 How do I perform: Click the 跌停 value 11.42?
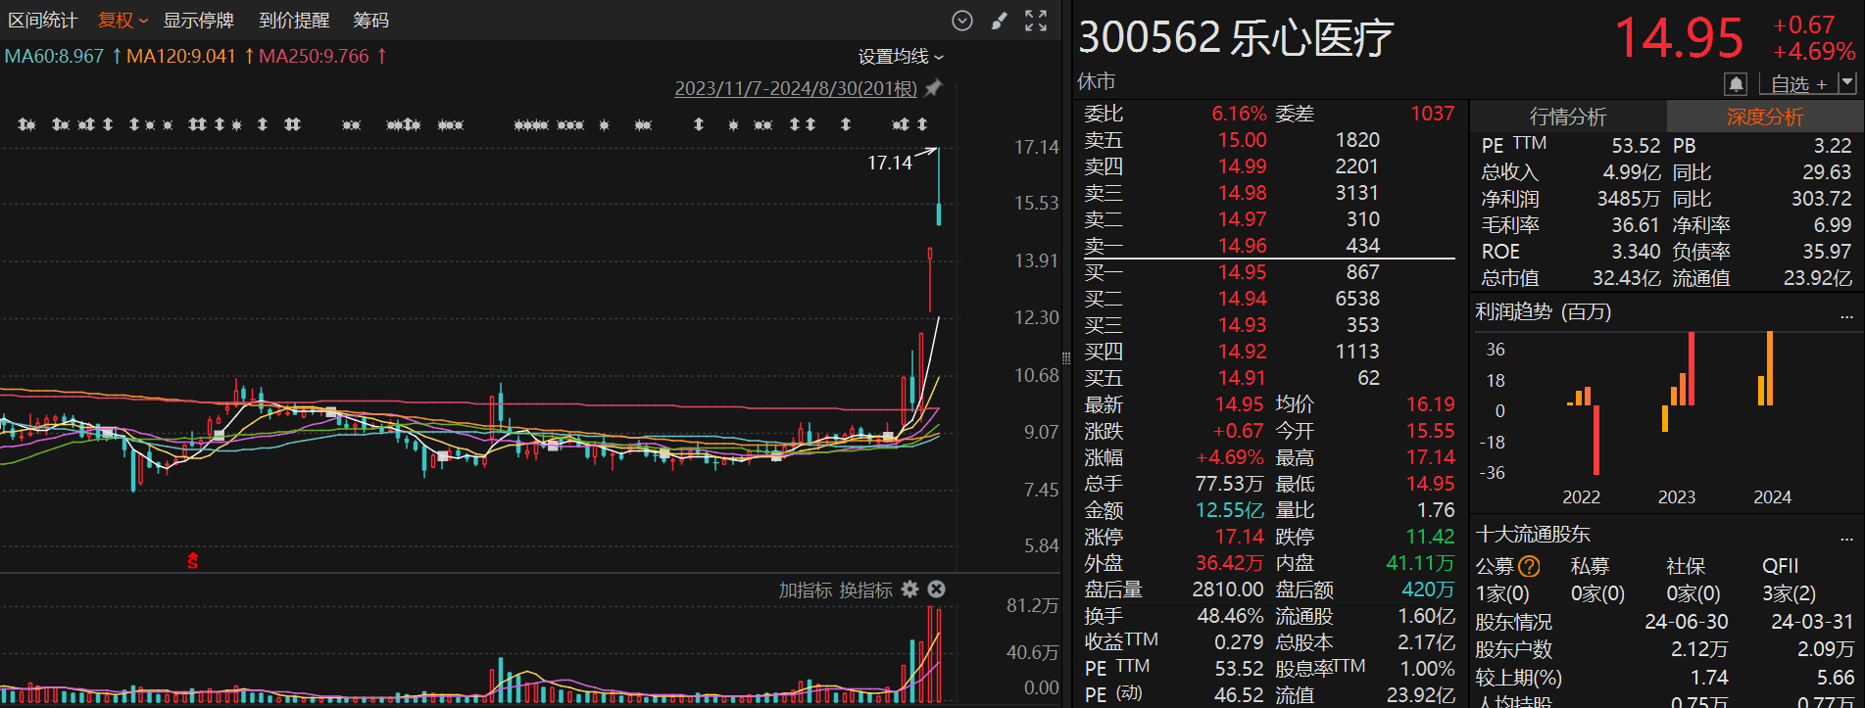point(1431,537)
